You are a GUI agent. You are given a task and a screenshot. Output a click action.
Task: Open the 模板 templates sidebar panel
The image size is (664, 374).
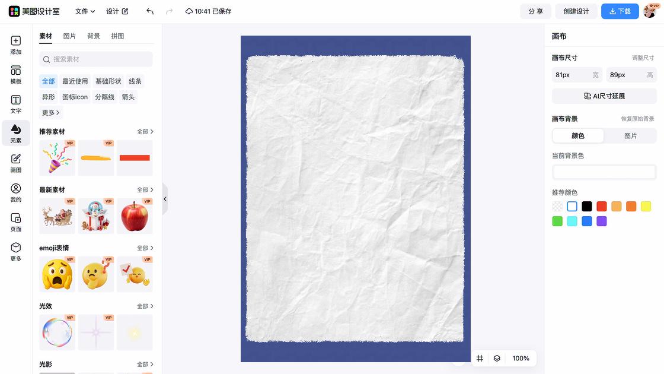click(x=15, y=75)
